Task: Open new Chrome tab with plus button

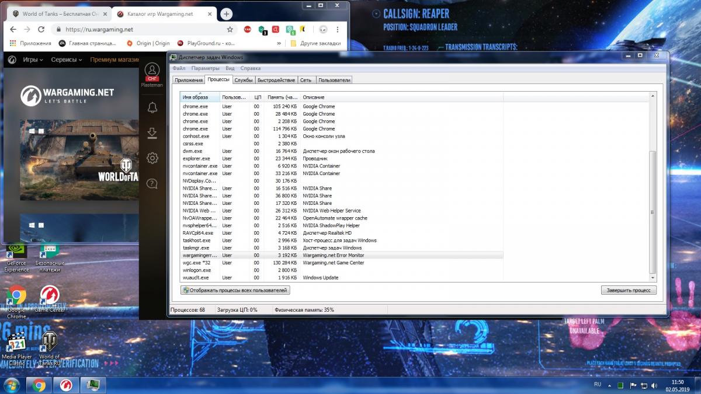Action: (x=227, y=14)
